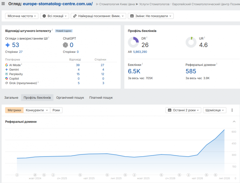
Task: Switch to the Органічний пошук tab
Action: point(70,98)
